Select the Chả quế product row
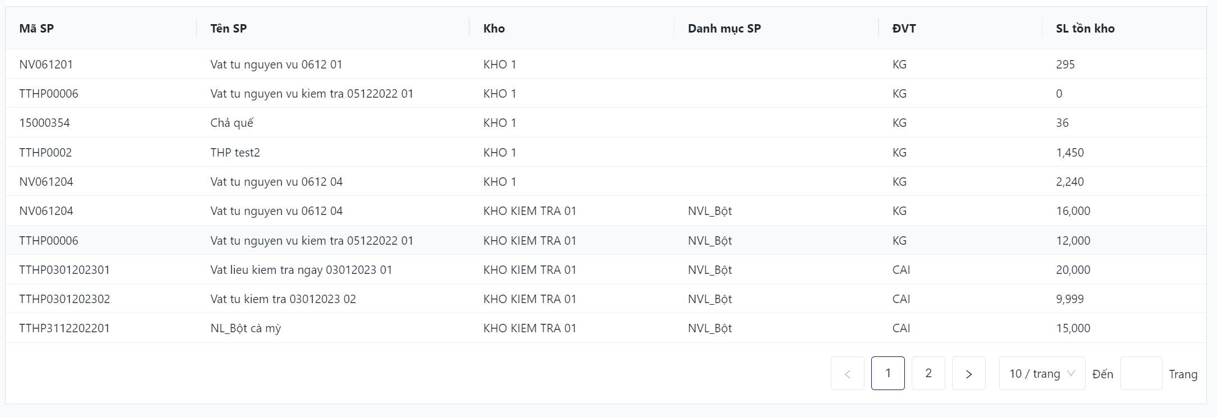This screenshot has width=1217, height=417. (232, 123)
